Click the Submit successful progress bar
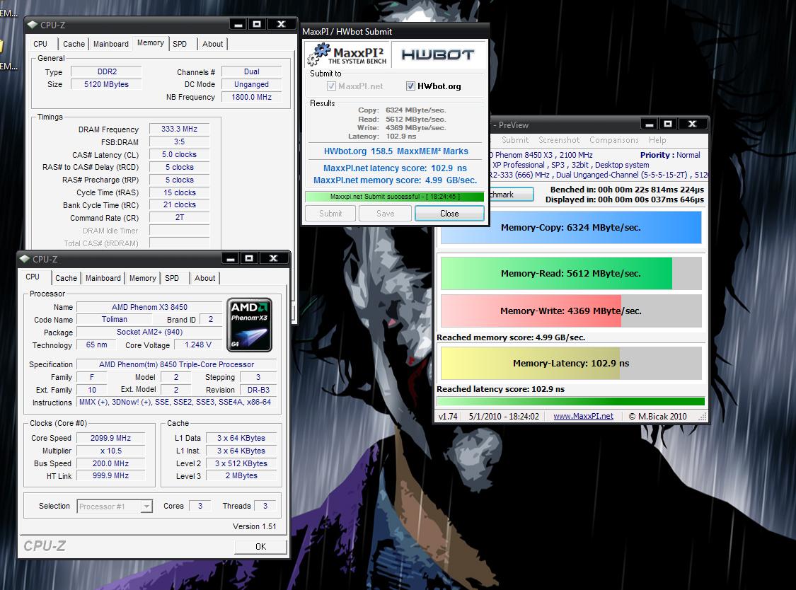Image resolution: width=796 pixels, height=590 pixels. (394, 197)
